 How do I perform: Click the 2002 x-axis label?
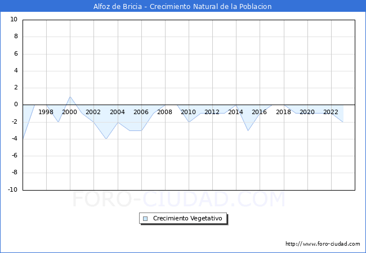[93, 112]
